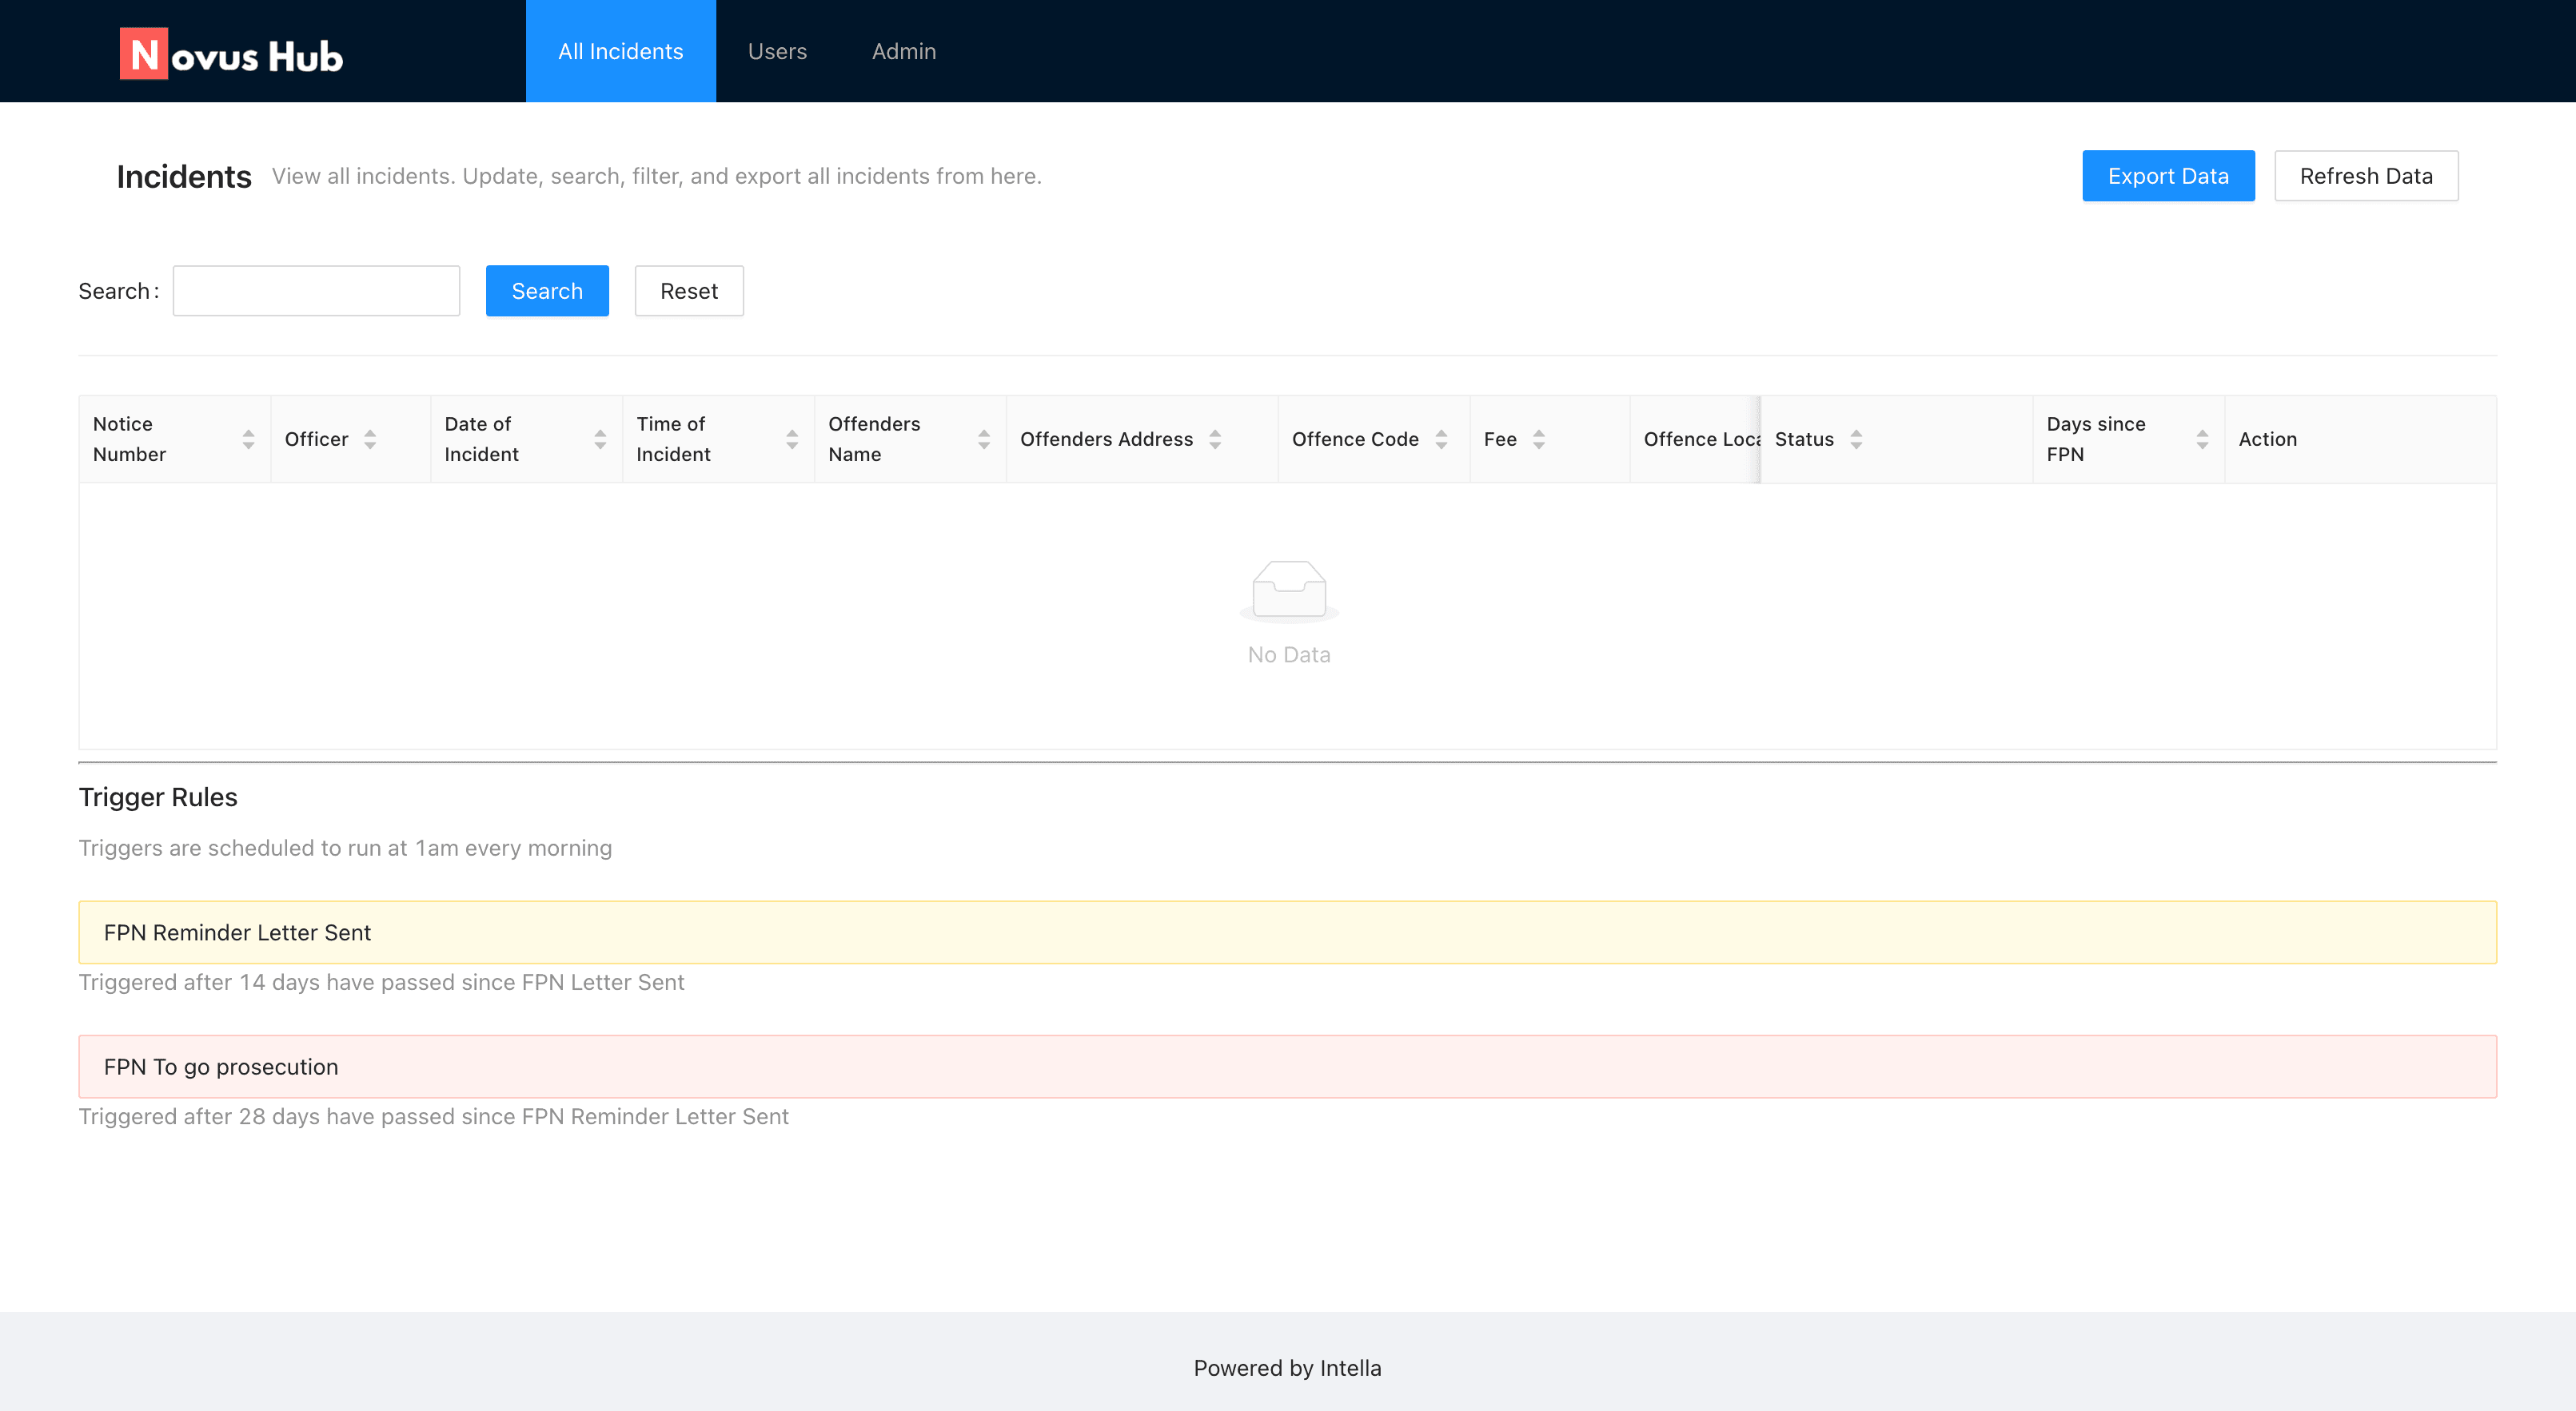The height and width of the screenshot is (1411, 2576).
Task: Go to the Admin tab
Action: (x=903, y=51)
